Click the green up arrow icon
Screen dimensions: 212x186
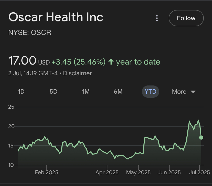point(111,62)
